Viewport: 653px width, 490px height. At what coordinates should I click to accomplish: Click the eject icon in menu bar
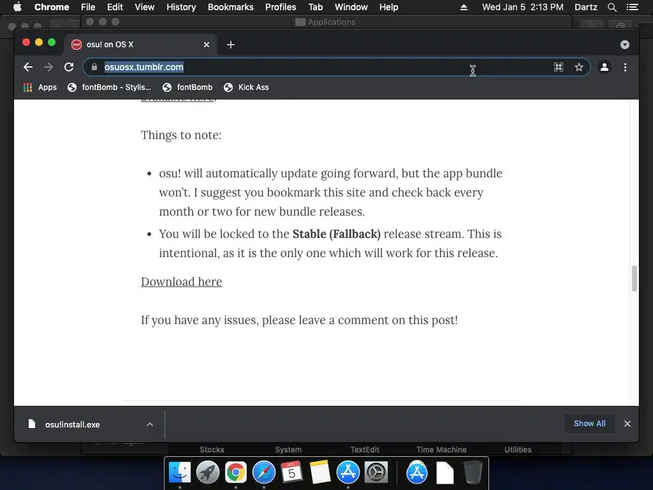pos(464,7)
